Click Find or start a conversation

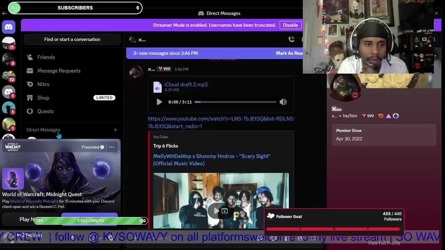point(72,39)
